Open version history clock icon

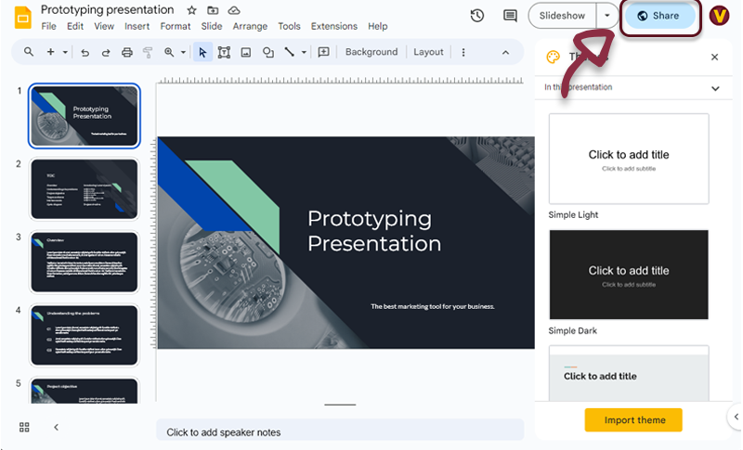477,16
